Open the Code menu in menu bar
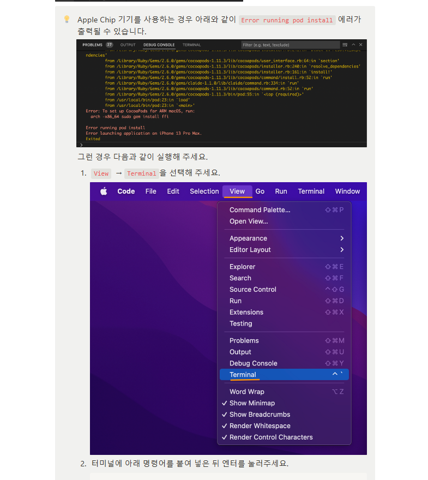 click(126, 191)
